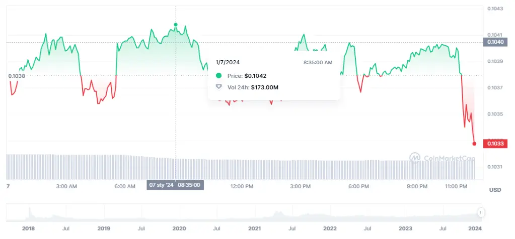Click the Vol 24h icon in tooltip
This screenshot has height=239, width=515.
click(218, 87)
